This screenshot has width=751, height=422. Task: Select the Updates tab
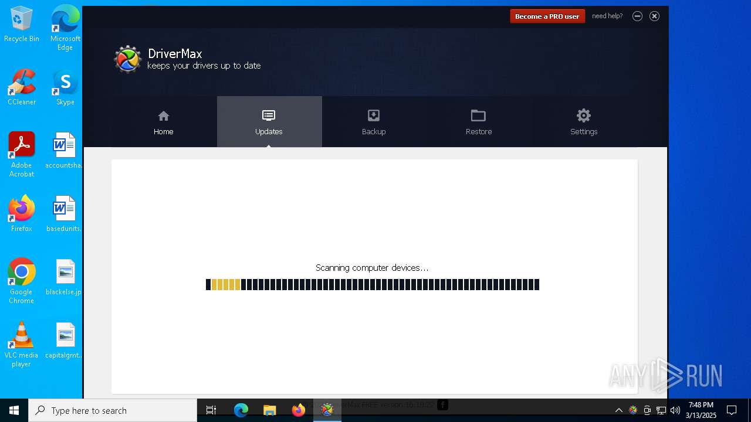269,122
